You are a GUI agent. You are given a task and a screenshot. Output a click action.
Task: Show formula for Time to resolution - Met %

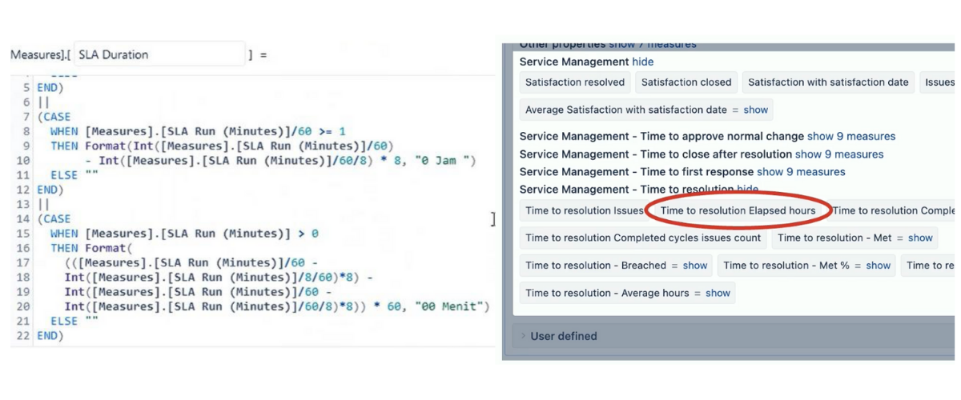[x=878, y=265]
